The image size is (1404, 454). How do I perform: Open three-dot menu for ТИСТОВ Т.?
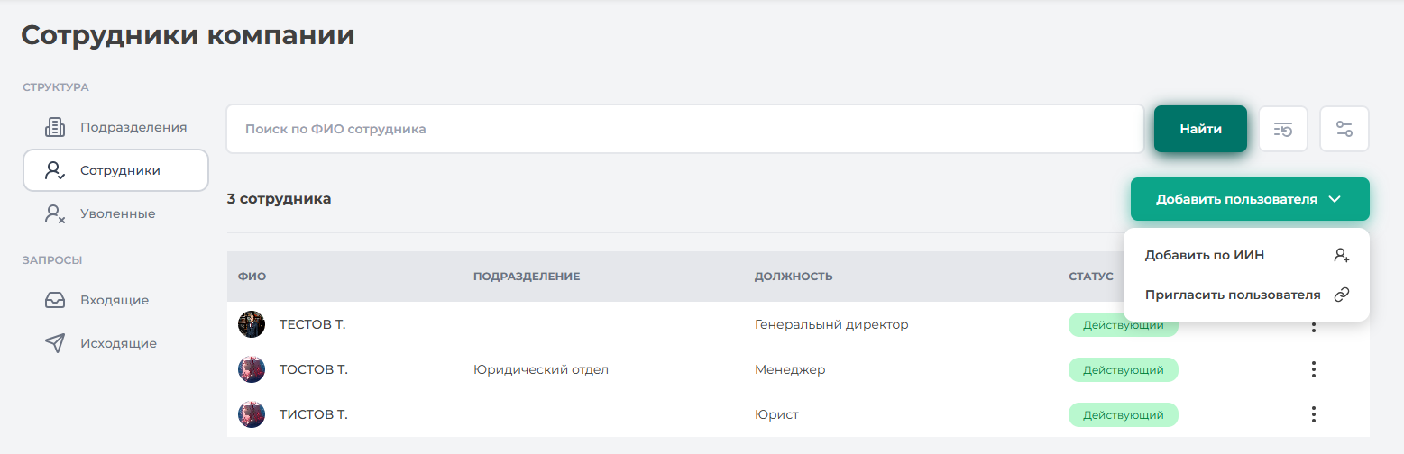1314,414
